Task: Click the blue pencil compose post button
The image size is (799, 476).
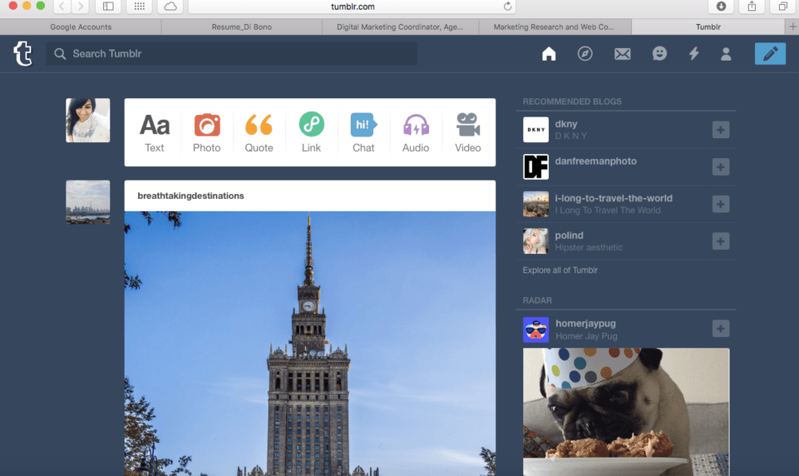Action: (769, 54)
